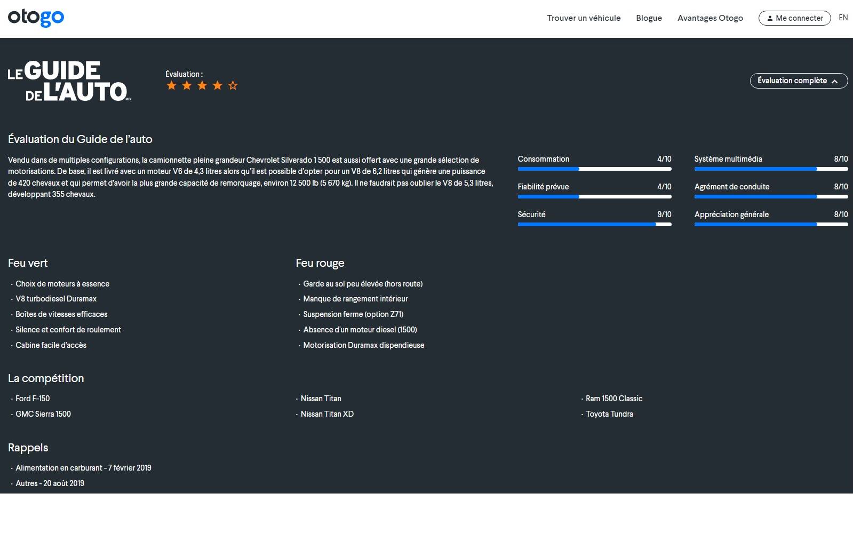Click the third orange rating star

202,85
